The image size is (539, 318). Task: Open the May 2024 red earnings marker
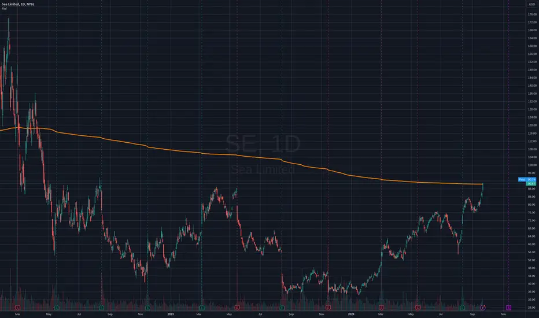[x=418, y=308]
